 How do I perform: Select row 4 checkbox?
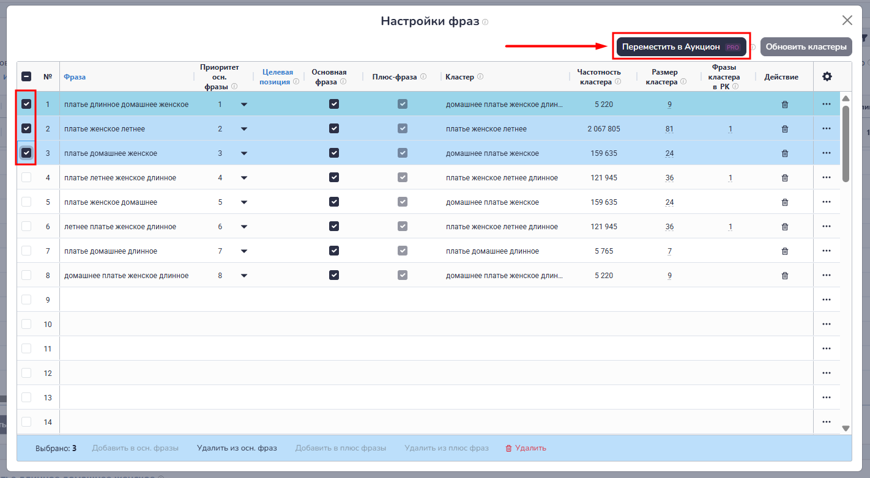pyautogui.click(x=26, y=177)
